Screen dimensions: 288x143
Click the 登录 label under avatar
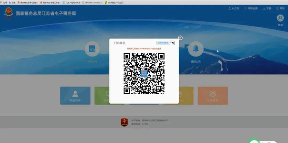click(280, 25)
